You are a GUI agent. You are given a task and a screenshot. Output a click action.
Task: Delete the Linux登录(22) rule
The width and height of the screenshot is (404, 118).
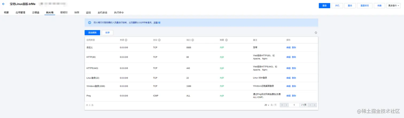[294, 78]
